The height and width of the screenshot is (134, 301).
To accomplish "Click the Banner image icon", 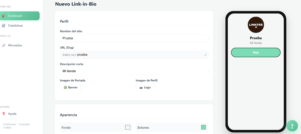I will coord(65,87).
